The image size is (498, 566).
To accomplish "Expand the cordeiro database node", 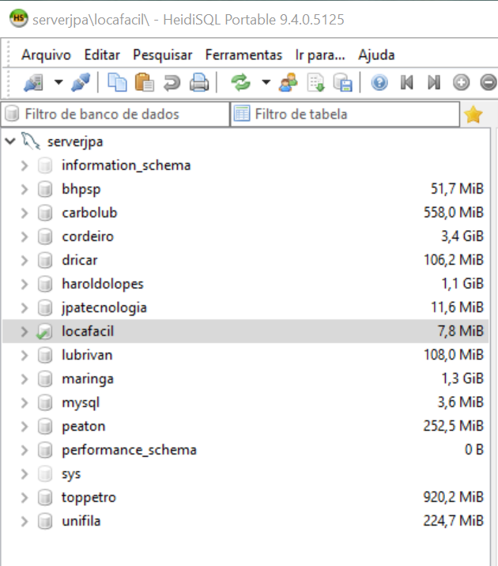I will pyautogui.click(x=25, y=237).
